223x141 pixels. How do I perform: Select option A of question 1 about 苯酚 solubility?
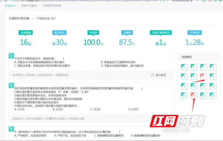(x=39, y=62)
